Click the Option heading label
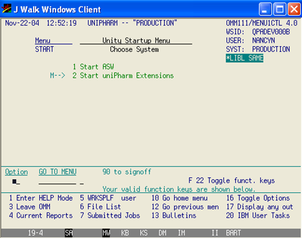302x238 pixels. click(16, 172)
